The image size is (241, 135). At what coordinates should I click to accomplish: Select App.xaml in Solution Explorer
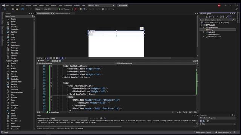coord(212,32)
